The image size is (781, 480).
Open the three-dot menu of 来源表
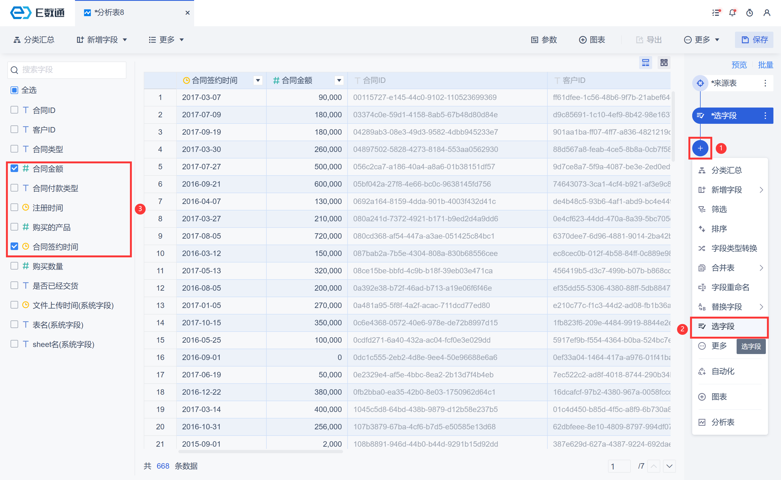765,83
